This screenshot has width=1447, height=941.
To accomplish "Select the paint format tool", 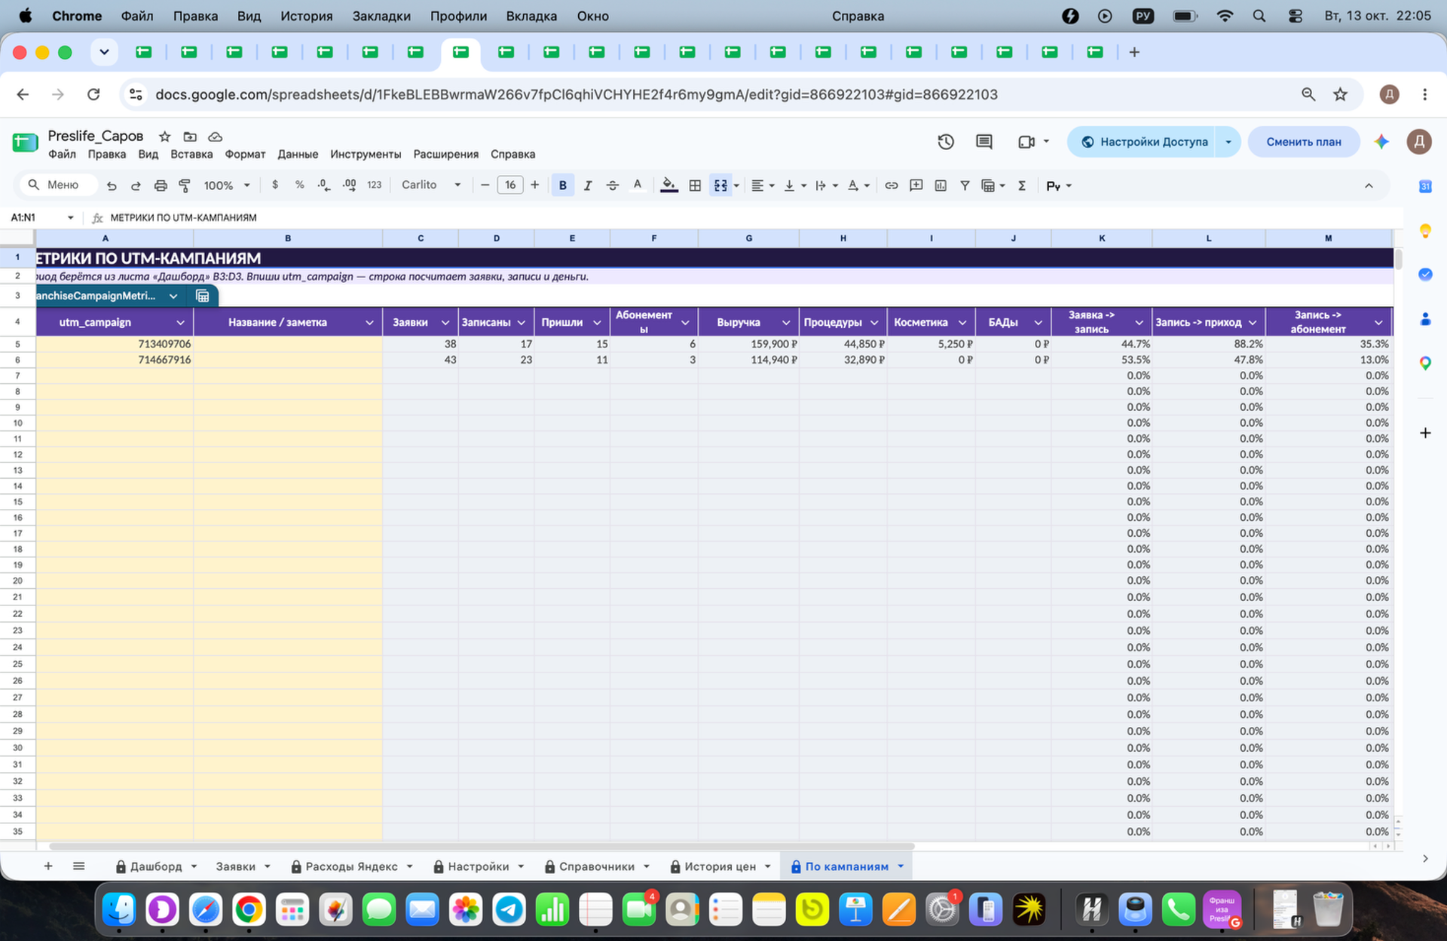I will [185, 185].
